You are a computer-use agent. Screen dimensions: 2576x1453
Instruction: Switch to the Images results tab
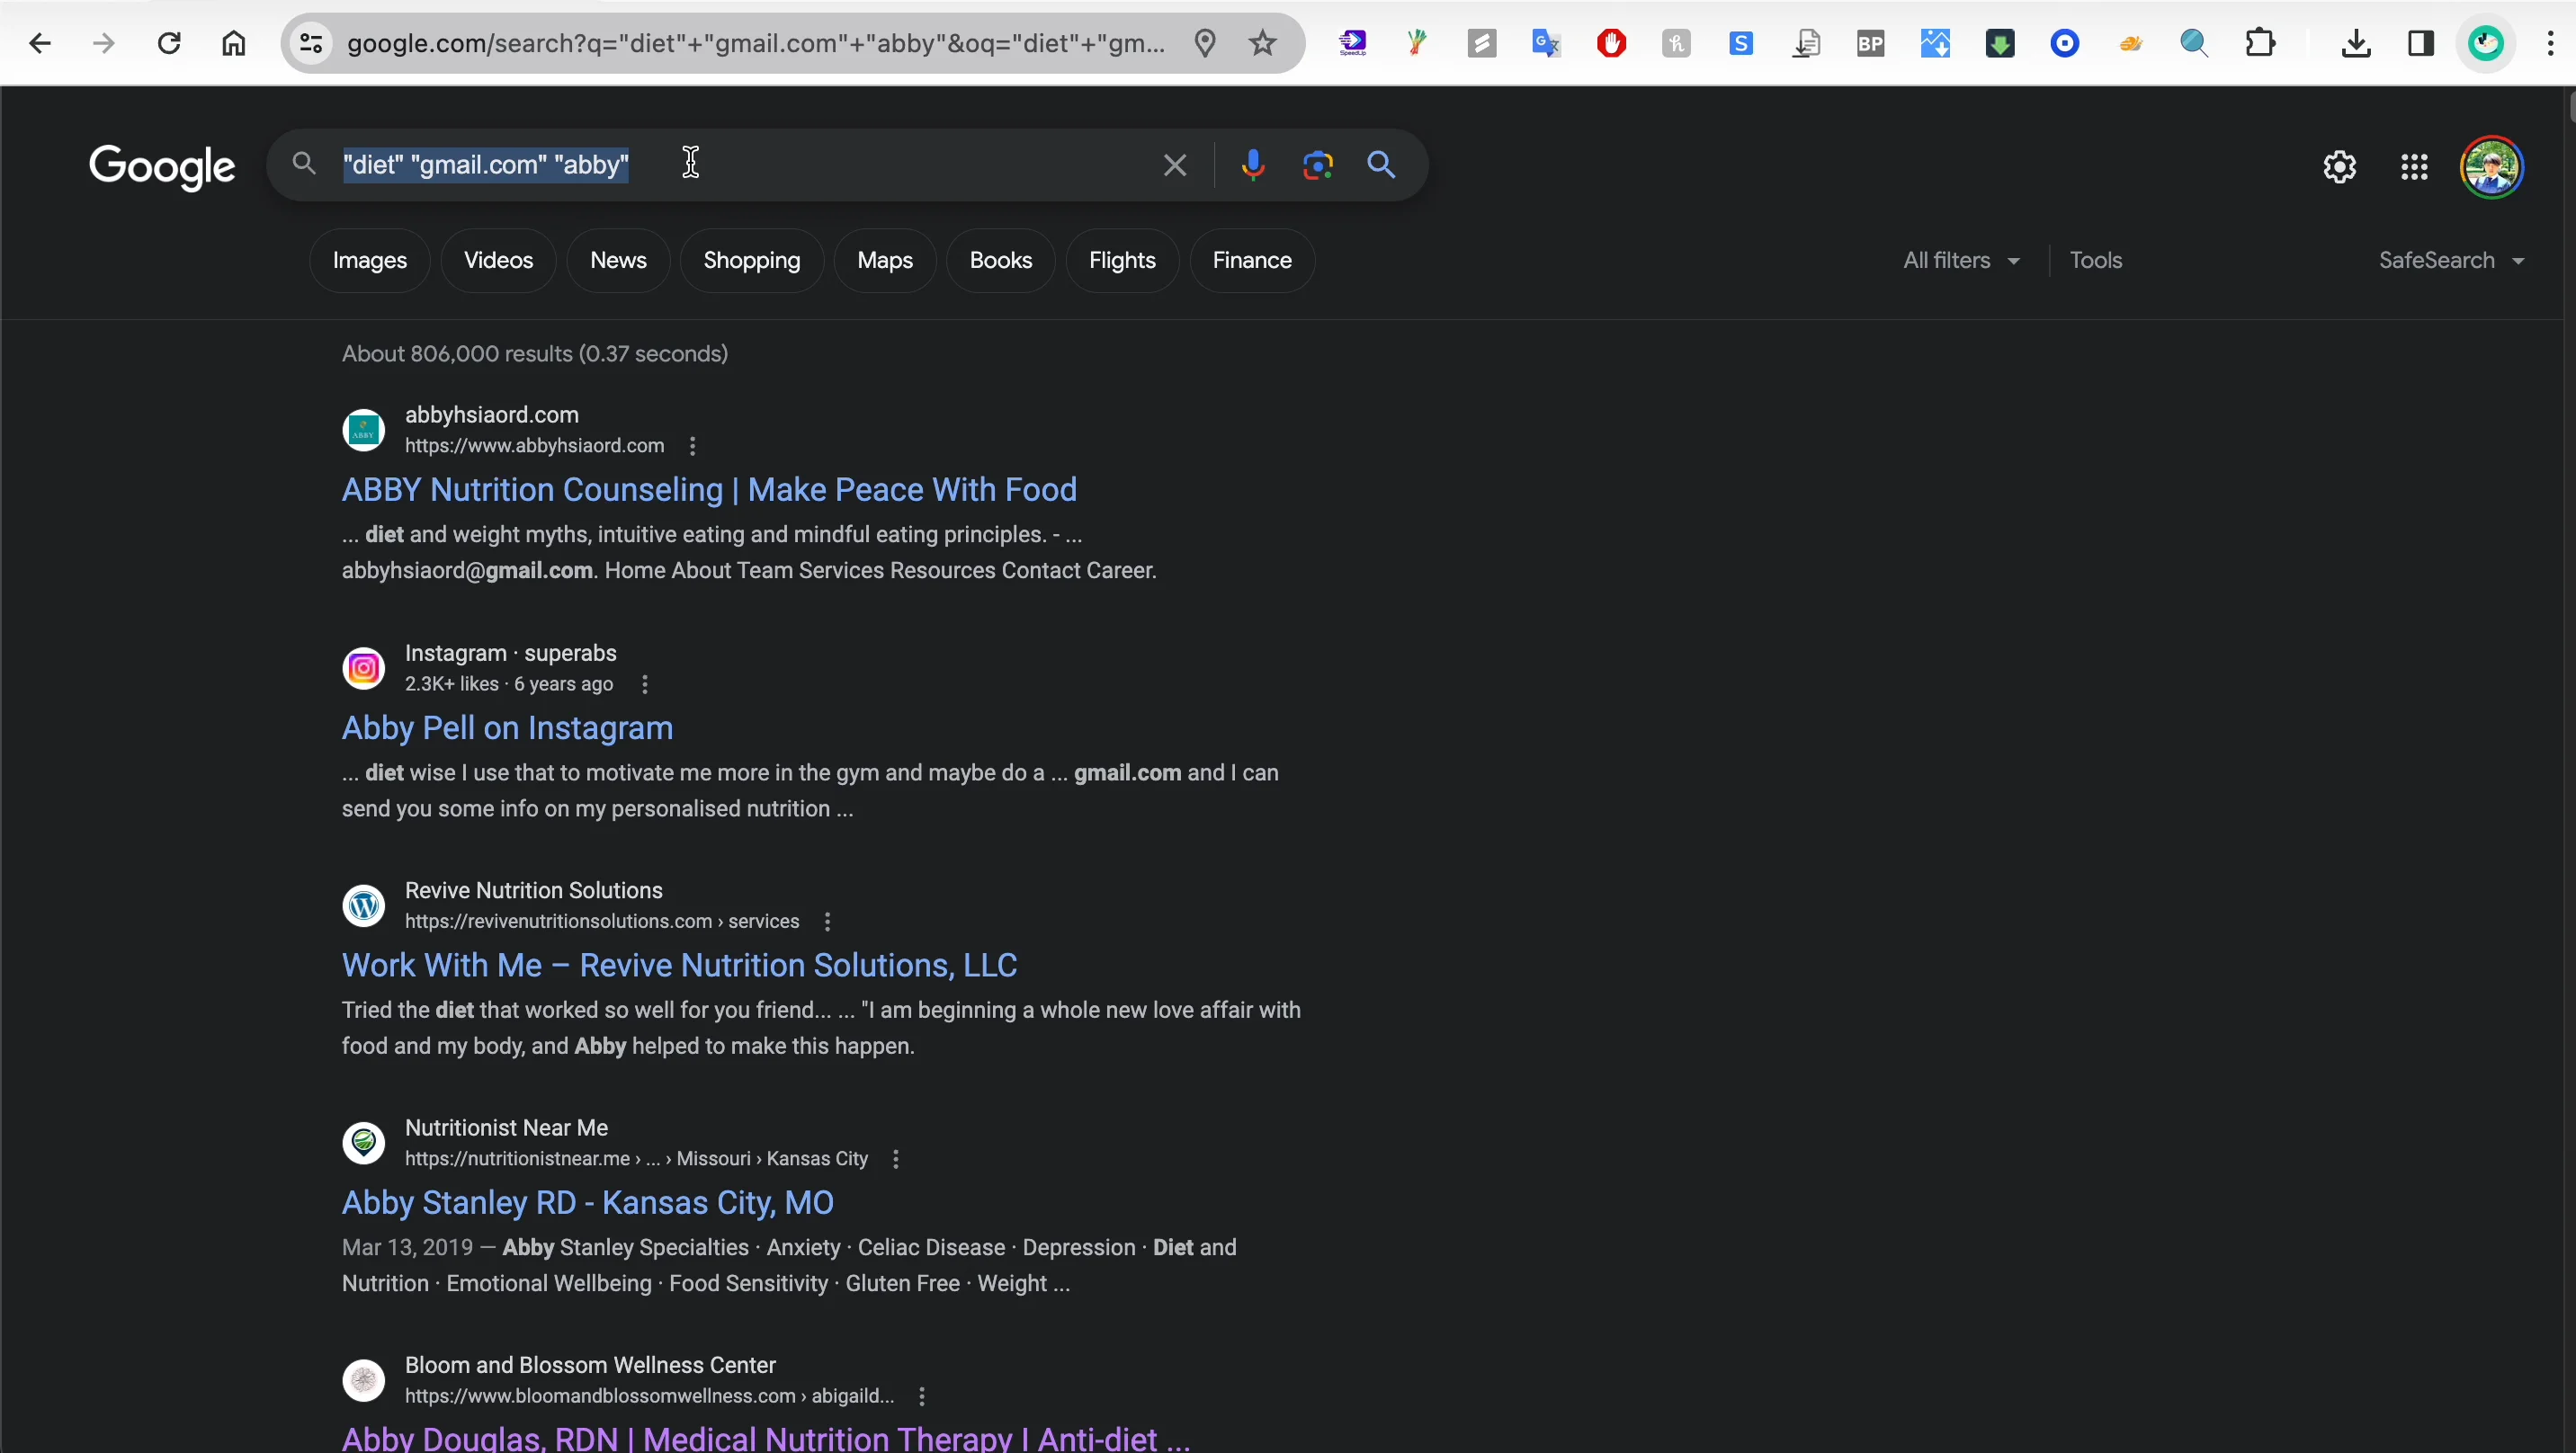[368, 260]
